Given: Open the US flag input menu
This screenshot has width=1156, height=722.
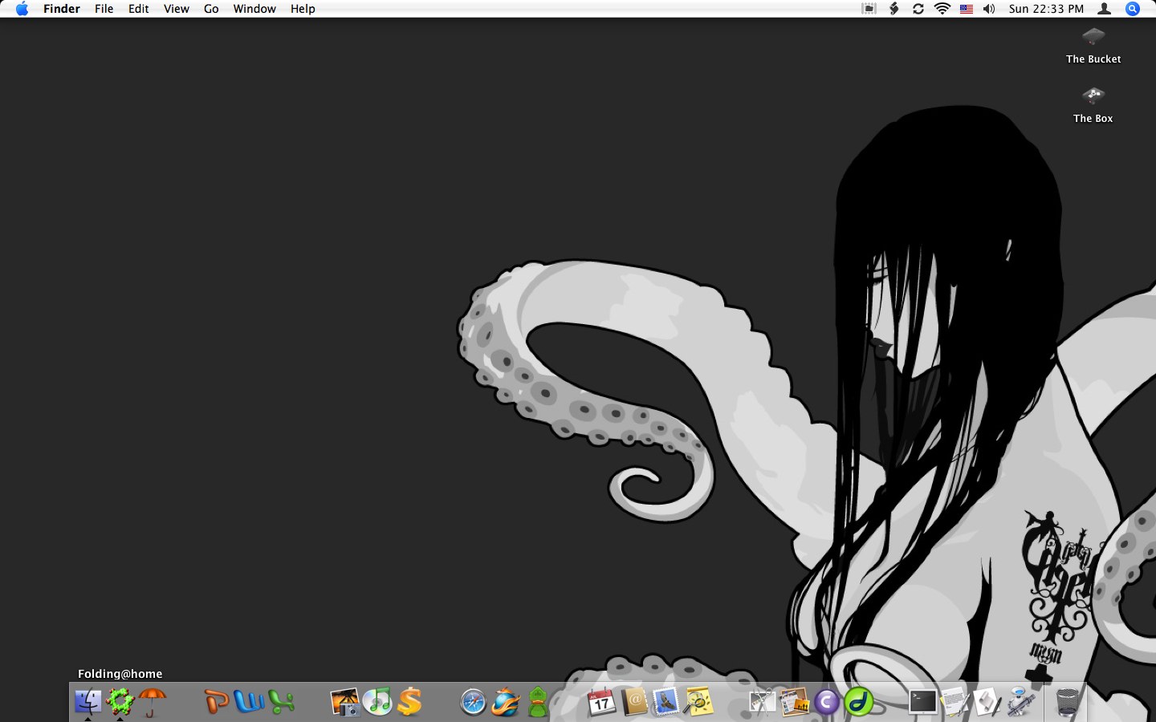Looking at the screenshot, I should click(967, 9).
